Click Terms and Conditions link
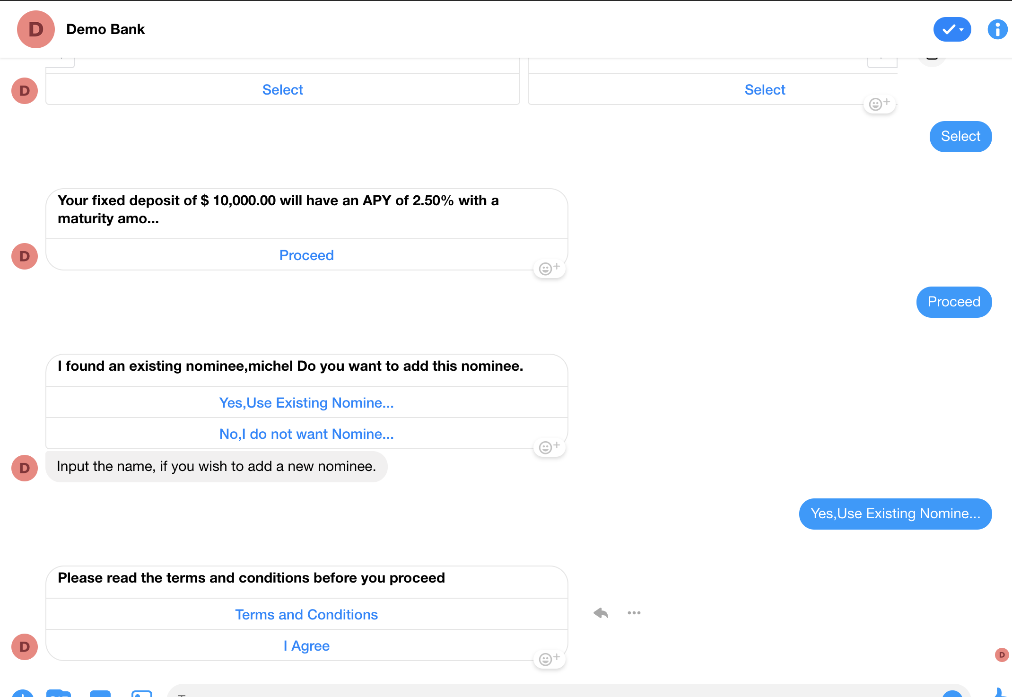 tap(306, 614)
